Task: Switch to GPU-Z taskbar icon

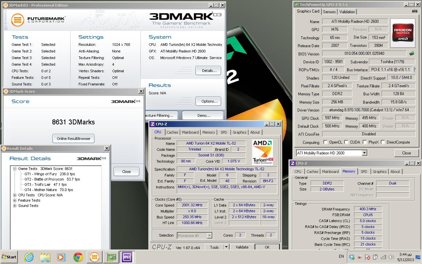Action: point(110,257)
